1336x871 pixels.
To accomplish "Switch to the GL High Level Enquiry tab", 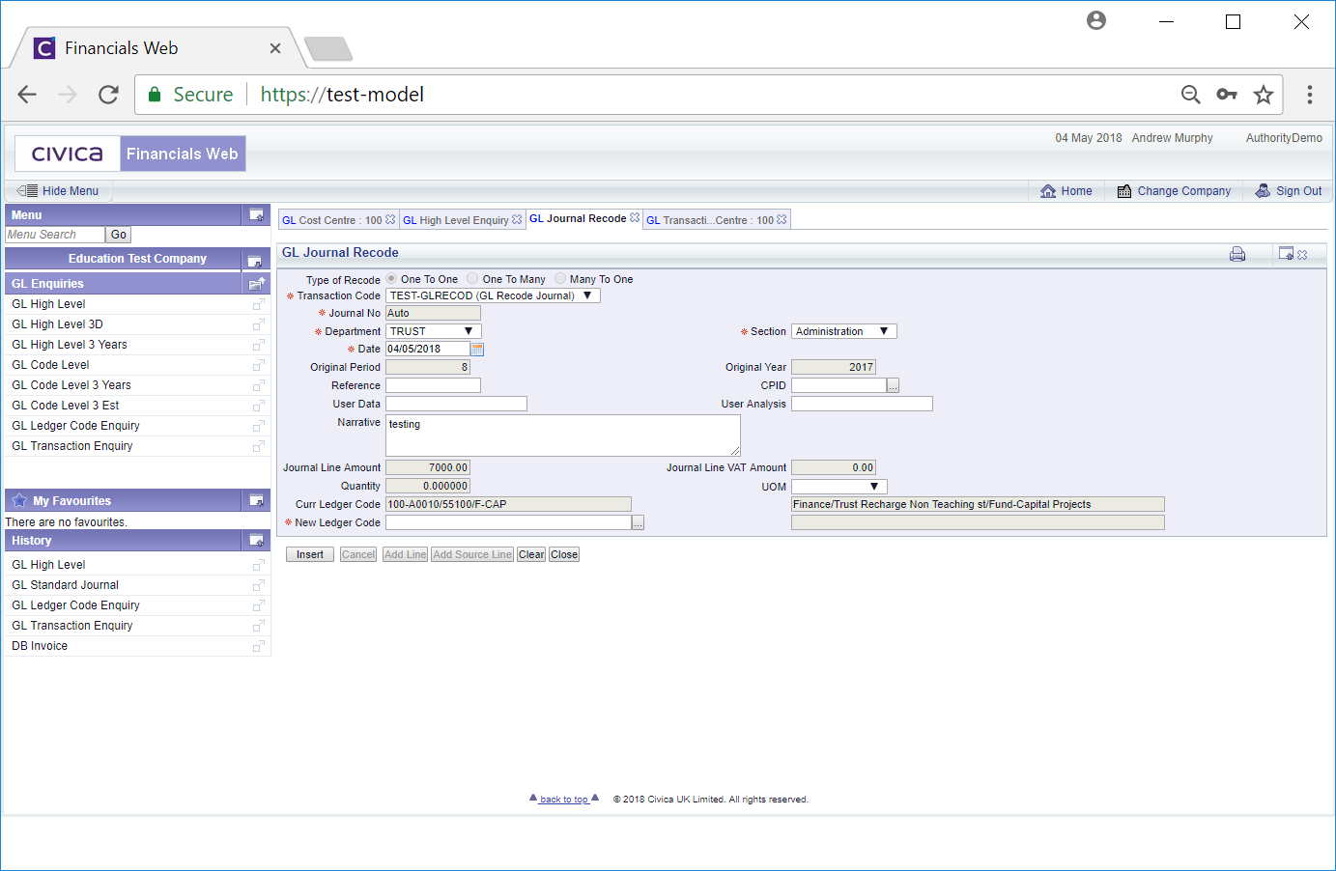I will 455,220.
